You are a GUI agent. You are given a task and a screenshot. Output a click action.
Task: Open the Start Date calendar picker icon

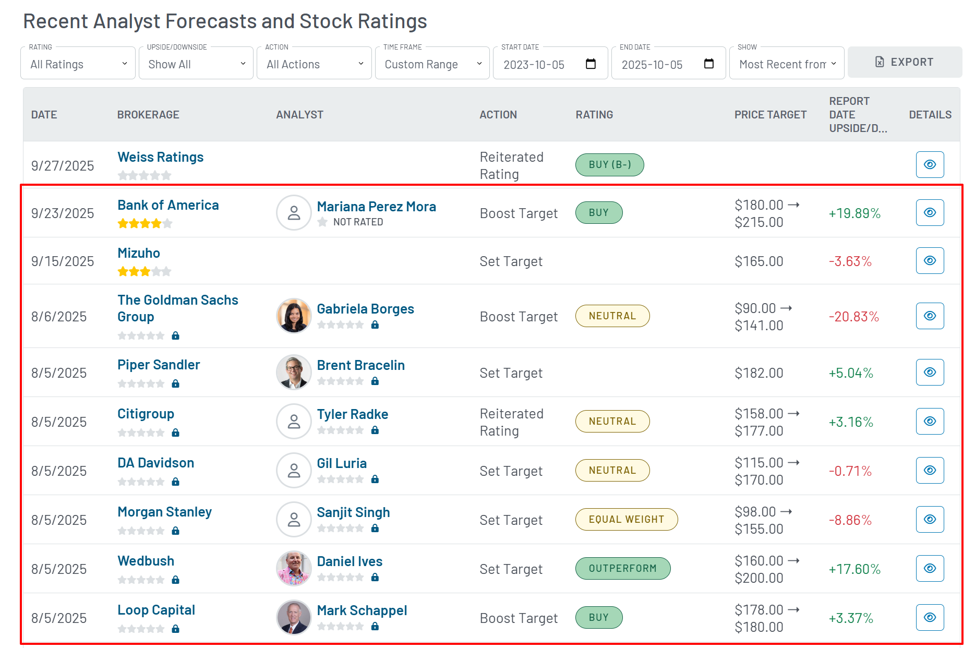591,64
